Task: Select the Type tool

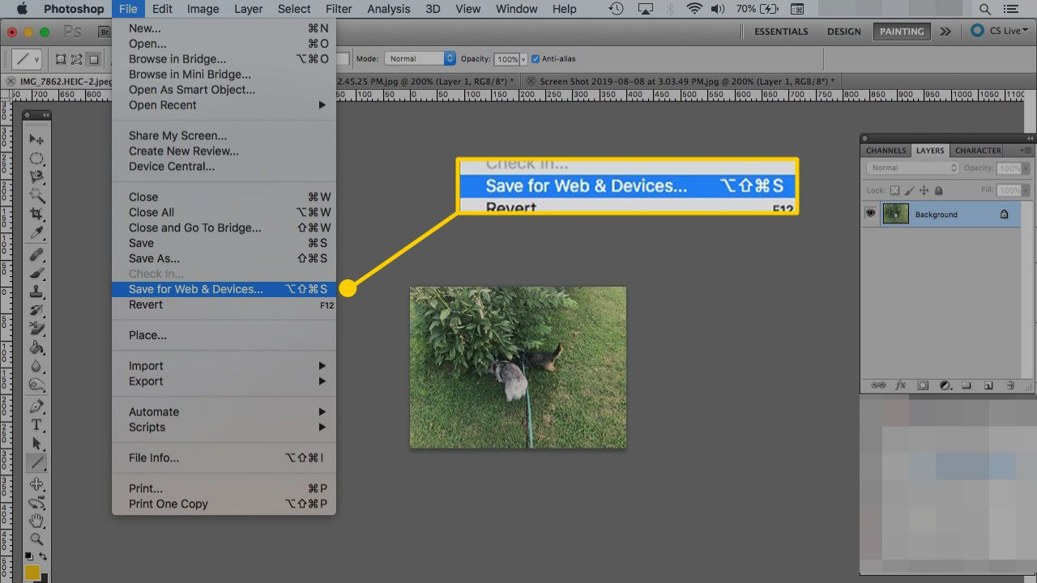Action: (x=36, y=424)
